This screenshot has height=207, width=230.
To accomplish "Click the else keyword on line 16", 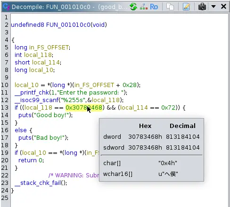I will pos(21,130).
